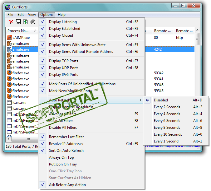Click the green refresh toolbar icon
211x191 pixels.
[25, 22]
